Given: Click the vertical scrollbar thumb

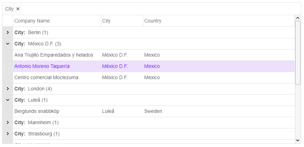Looking at the screenshot, I should pyautogui.click(x=298, y=53).
